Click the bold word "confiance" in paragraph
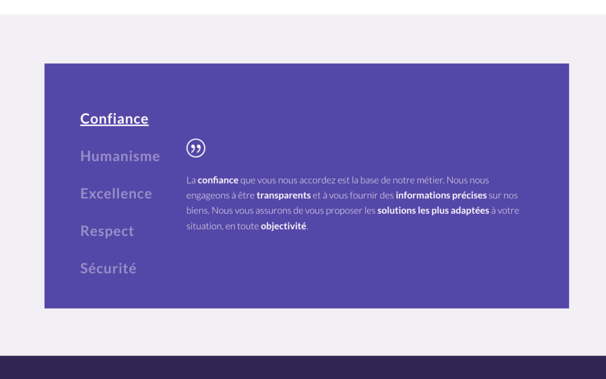This screenshot has height=379, width=606. [x=218, y=180]
